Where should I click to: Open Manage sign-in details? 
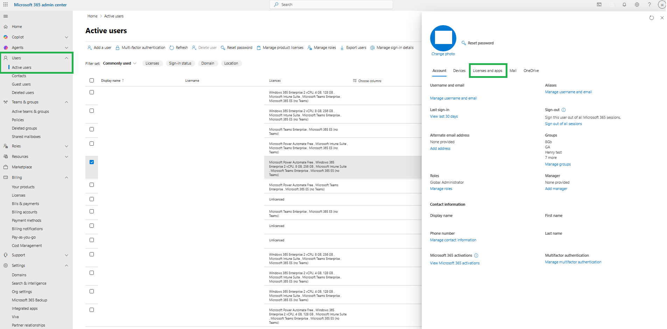392,48
